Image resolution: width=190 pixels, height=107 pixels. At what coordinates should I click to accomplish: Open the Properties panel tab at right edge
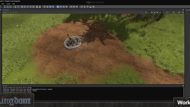click(188, 10)
